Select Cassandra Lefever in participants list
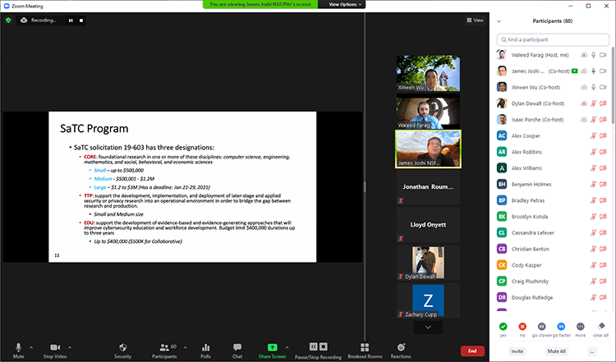The image size is (616, 362). tap(552, 233)
